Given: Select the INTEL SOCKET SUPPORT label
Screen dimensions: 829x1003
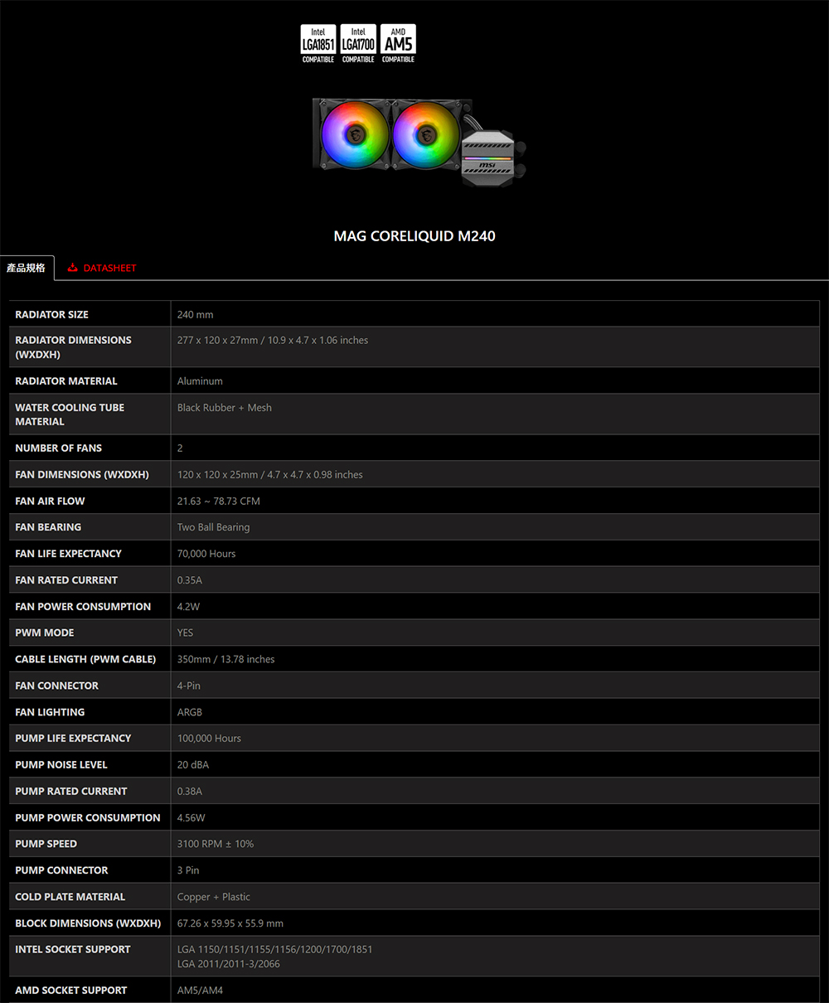Looking at the screenshot, I should coord(73,949).
